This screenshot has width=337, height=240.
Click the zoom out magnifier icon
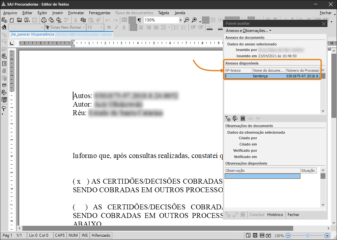187,20
